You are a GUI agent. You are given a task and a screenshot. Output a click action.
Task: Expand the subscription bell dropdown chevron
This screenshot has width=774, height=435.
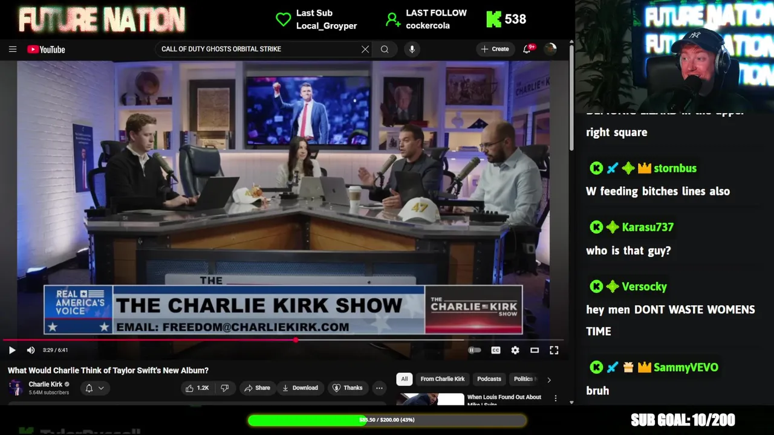click(x=102, y=388)
